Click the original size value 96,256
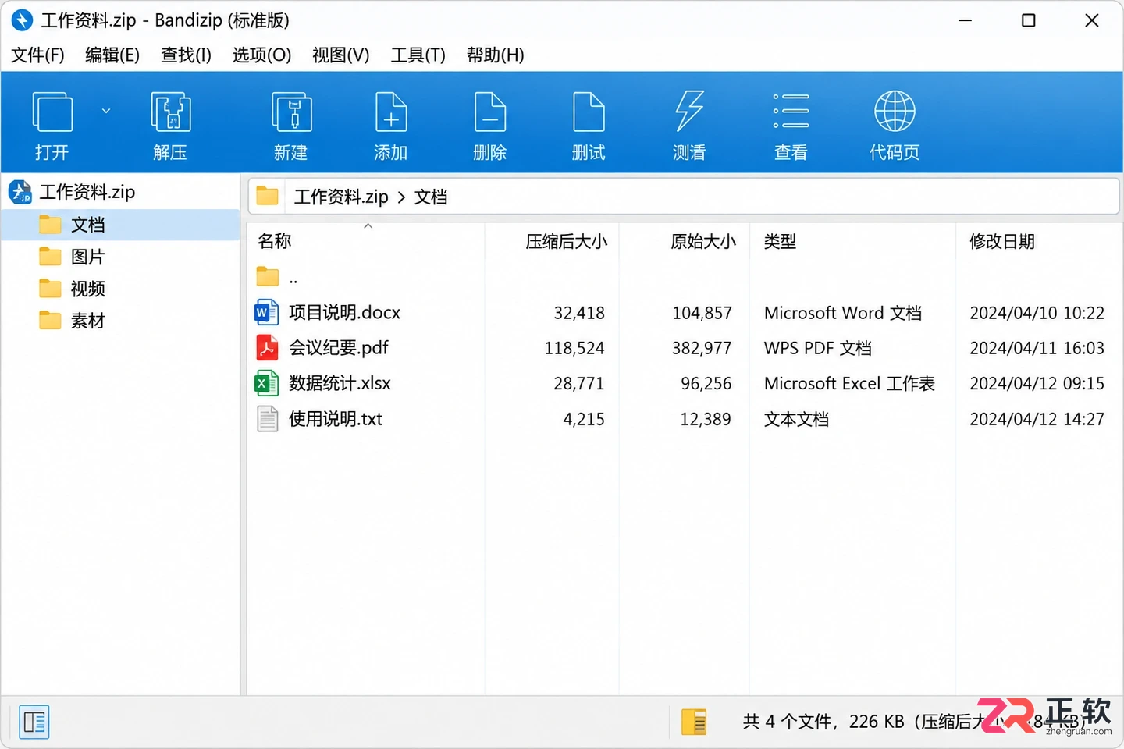The height and width of the screenshot is (749, 1124). click(x=706, y=383)
